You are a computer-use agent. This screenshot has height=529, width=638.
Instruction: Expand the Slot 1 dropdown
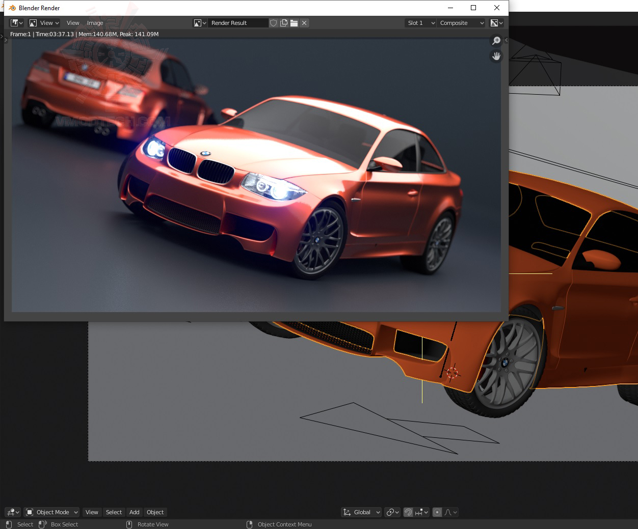coord(420,23)
